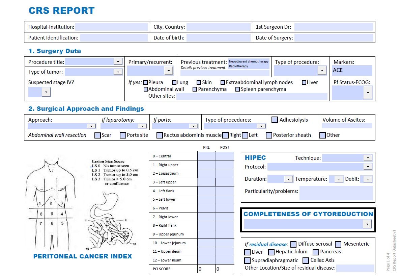Select Neoadjuvant chemotherapy in Previous treatment list
Image resolution: width=400 pixels, height=277 pixels.
click(249, 61)
